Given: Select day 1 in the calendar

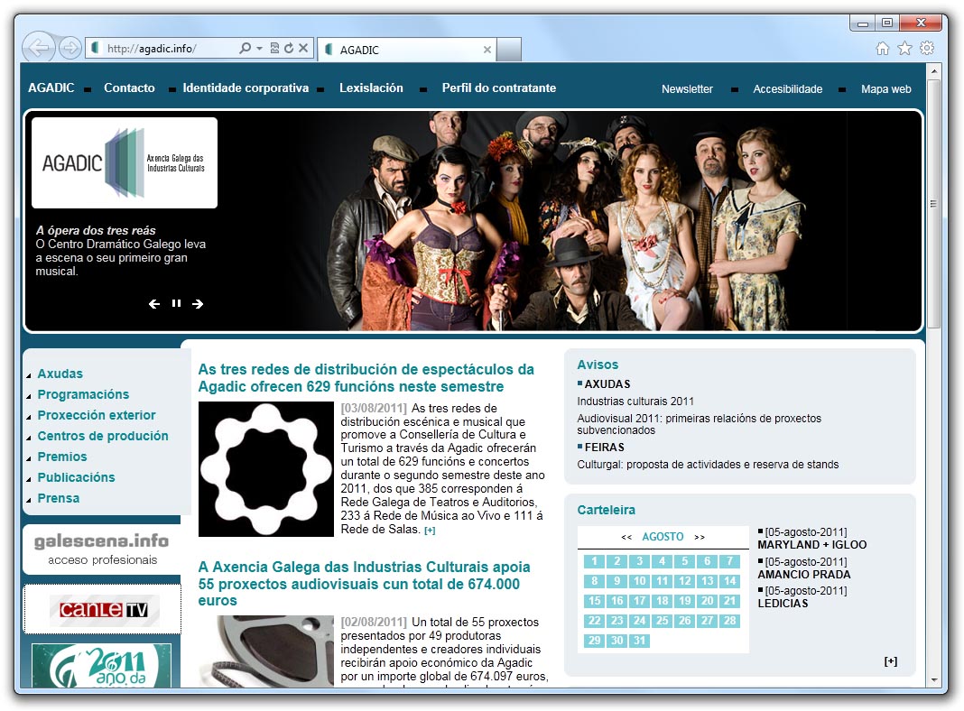Looking at the screenshot, I should tap(595, 561).
